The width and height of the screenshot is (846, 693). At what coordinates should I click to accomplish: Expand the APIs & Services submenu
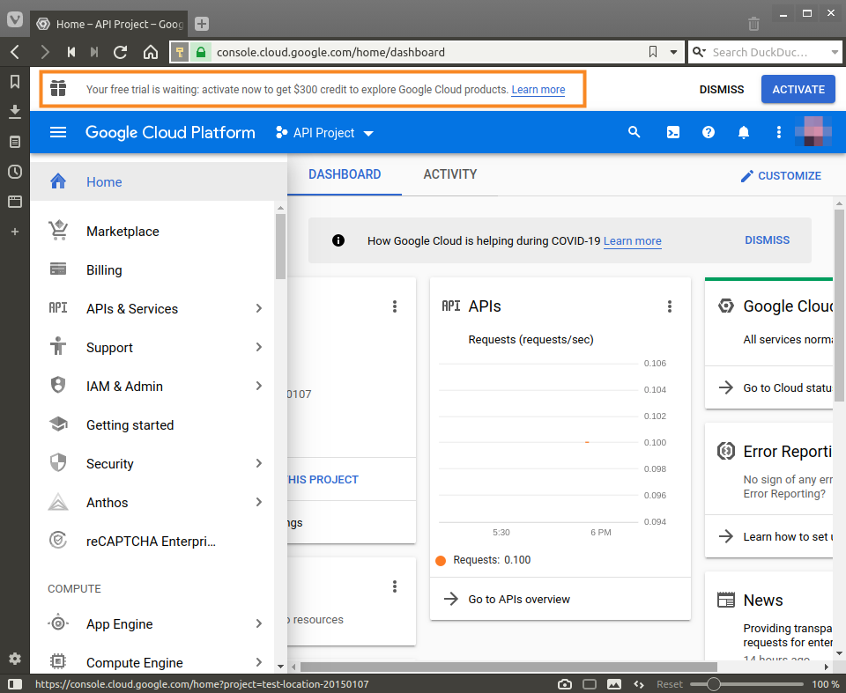[259, 308]
